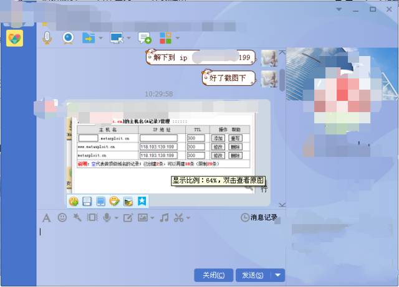Minimize the chat window
399x287 pixels.
coord(356,10)
